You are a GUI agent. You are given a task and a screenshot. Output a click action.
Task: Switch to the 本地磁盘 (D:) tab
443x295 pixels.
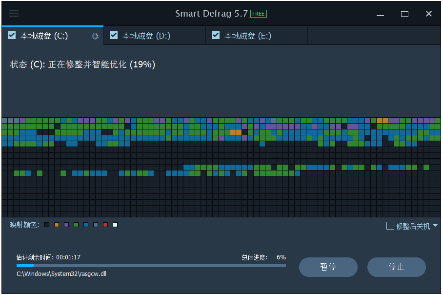(x=146, y=35)
